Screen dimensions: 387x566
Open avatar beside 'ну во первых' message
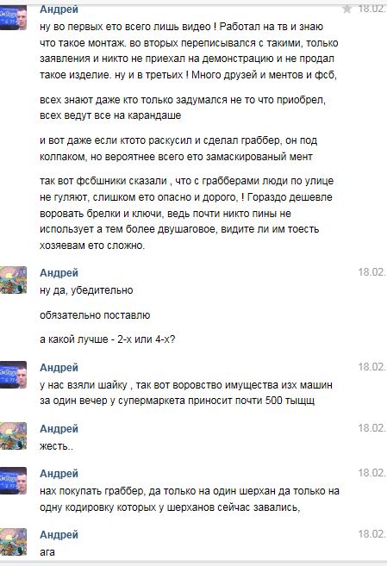pyautogui.click(x=13, y=17)
